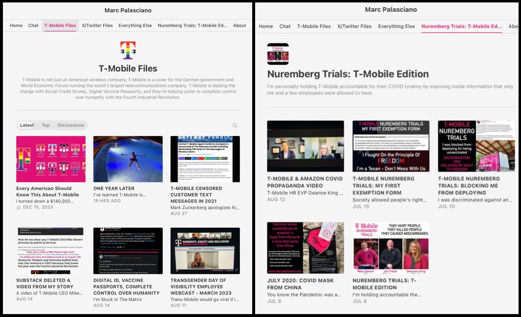Click '19 HRS AGO' timestamp
The height and width of the screenshot is (317, 521).
pos(107,201)
